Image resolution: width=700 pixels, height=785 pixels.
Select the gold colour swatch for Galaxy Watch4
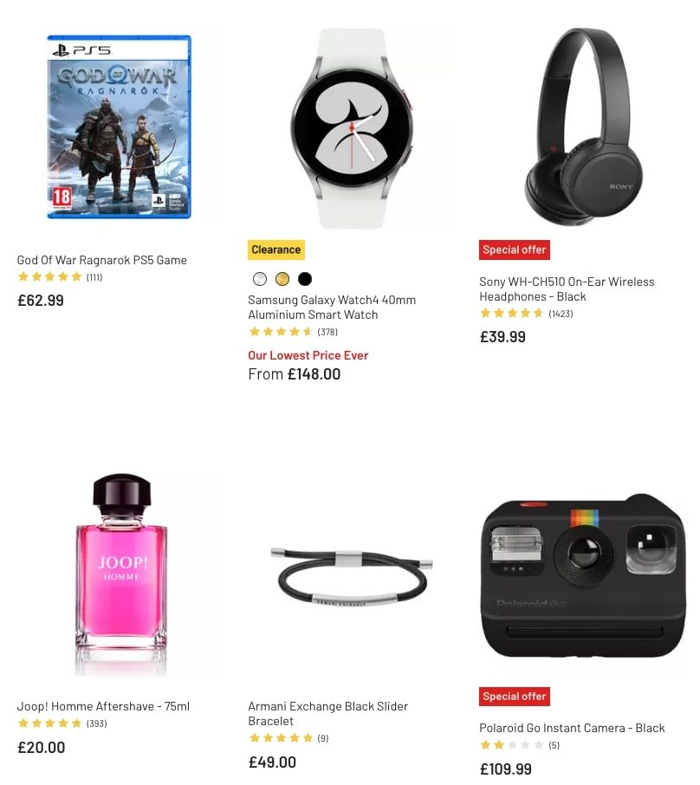[x=282, y=279]
